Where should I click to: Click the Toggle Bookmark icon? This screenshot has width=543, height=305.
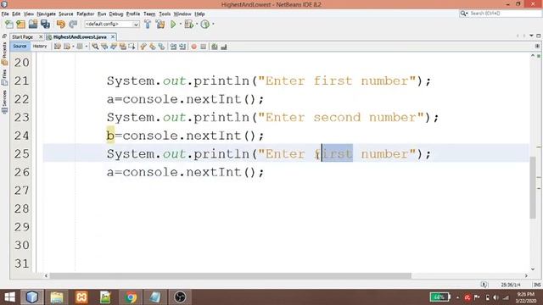click(x=162, y=47)
